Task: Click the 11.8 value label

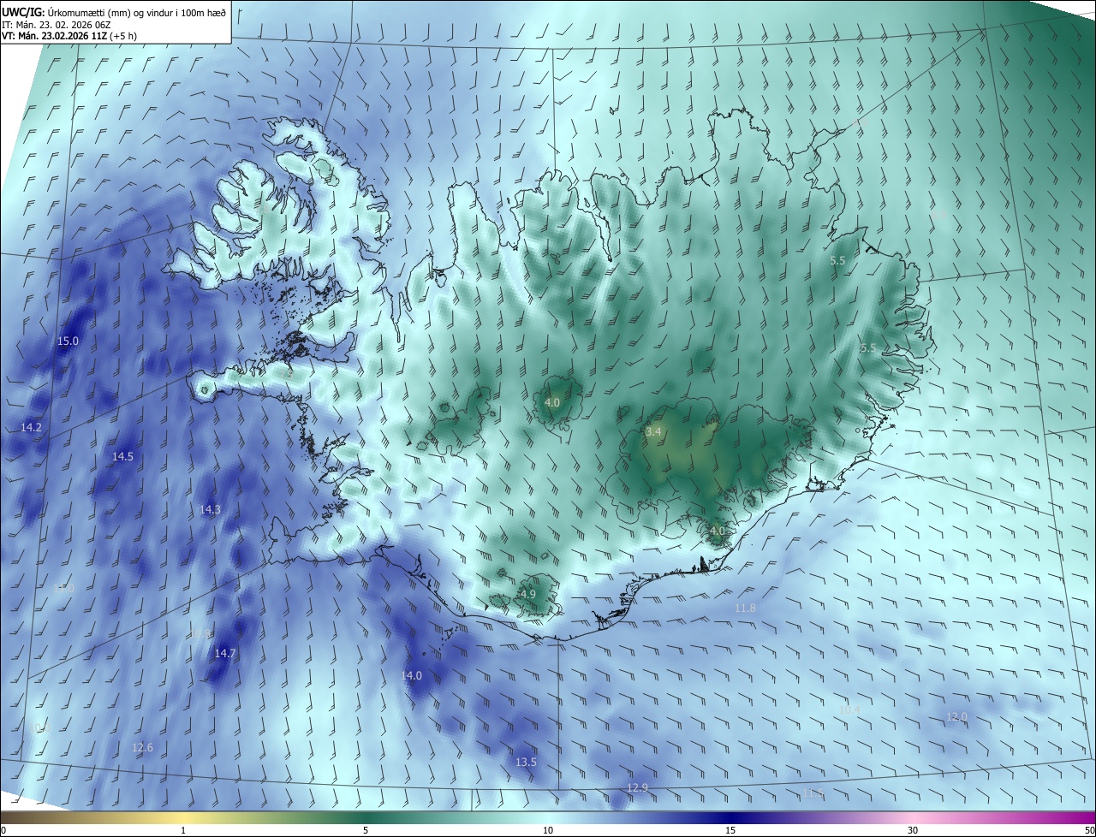Action: click(x=745, y=608)
